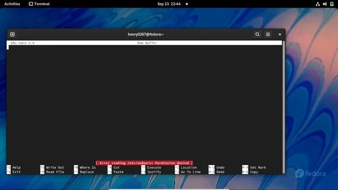Screen dimensions: 338x190
Task: Click the network status icon
Action: pos(318,4)
